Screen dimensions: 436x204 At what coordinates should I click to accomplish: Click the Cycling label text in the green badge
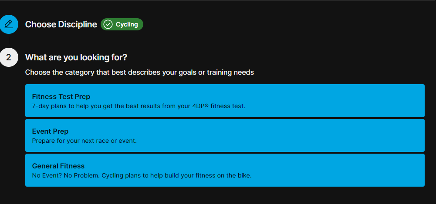127,24
